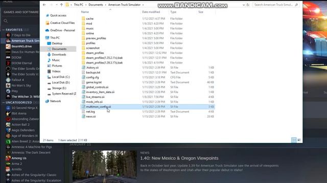327x183 pixels.
Task: Click the net.log file icon
Action: (x=83, y=112)
